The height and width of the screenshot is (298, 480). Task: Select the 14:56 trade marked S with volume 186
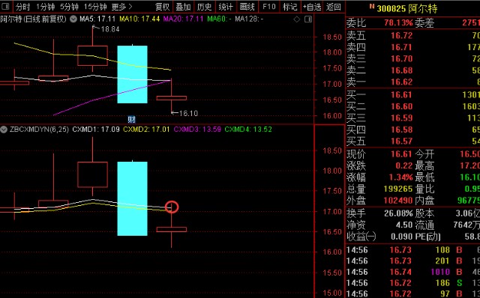pyautogui.click(x=412, y=283)
